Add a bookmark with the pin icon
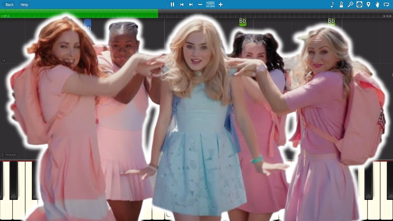The height and width of the screenshot is (221, 393). (368, 4)
